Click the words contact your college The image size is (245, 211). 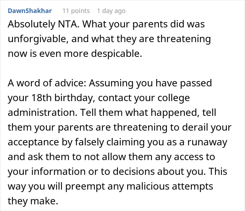(x=144, y=98)
